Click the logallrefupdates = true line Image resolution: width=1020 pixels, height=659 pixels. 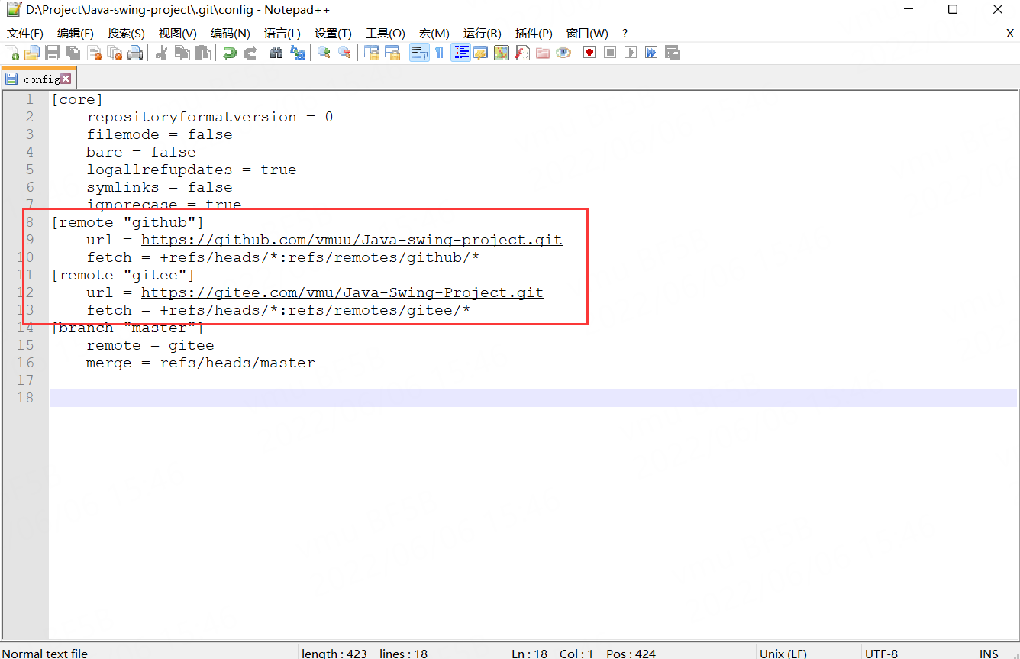[192, 170]
